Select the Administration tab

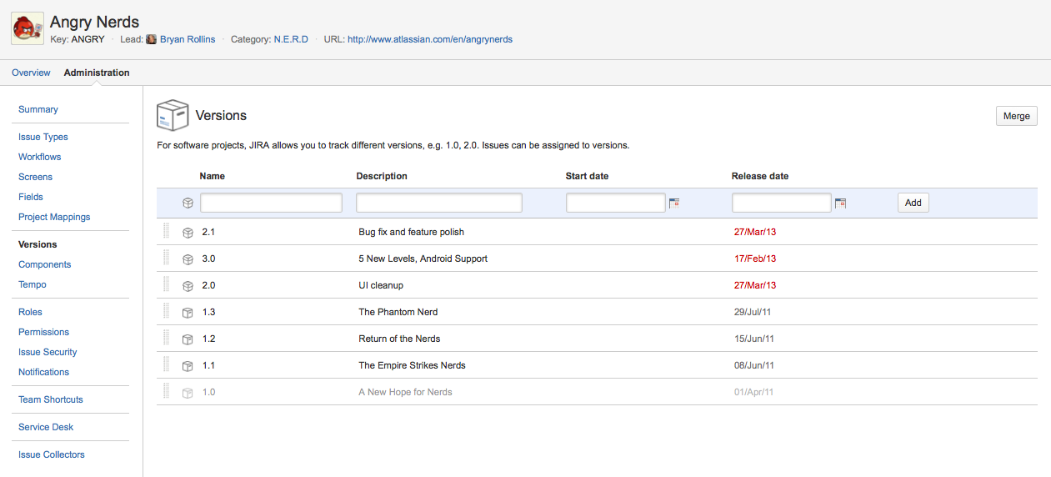pyautogui.click(x=97, y=73)
